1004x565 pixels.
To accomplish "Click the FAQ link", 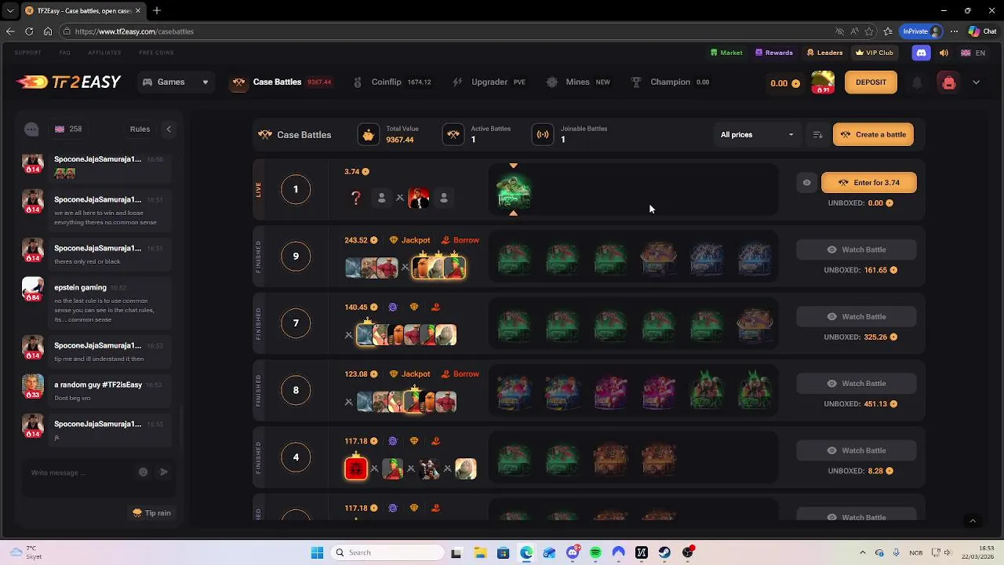I will [65, 53].
